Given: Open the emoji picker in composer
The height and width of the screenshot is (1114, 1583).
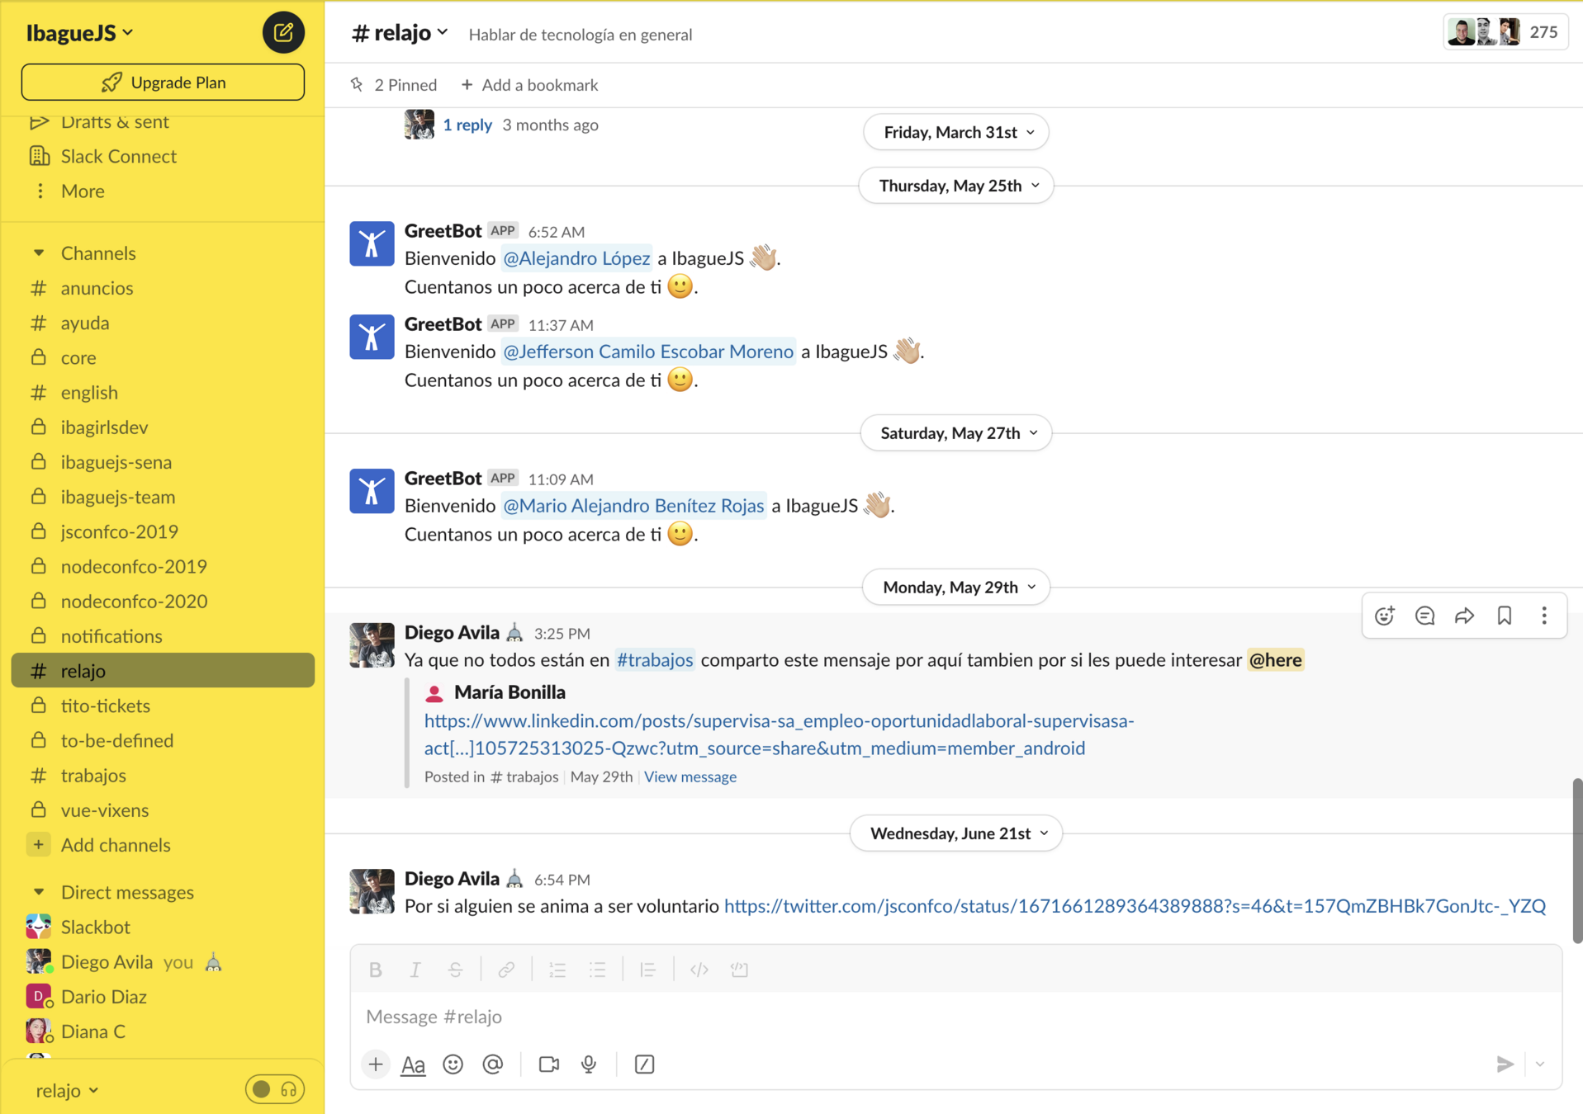Looking at the screenshot, I should coord(453,1064).
